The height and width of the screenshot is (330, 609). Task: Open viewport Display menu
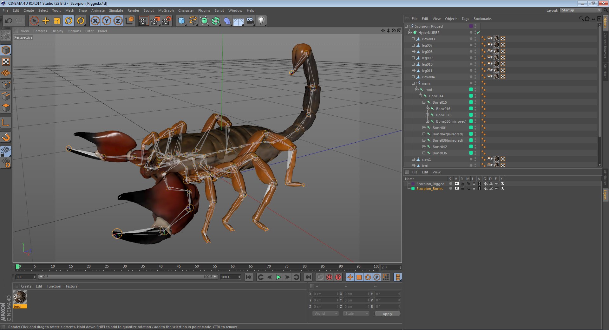pos(57,31)
